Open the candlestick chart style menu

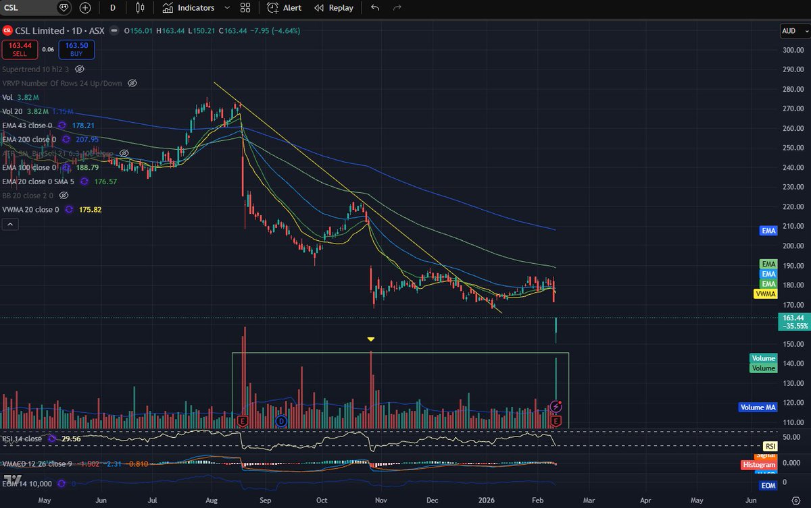point(140,8)
